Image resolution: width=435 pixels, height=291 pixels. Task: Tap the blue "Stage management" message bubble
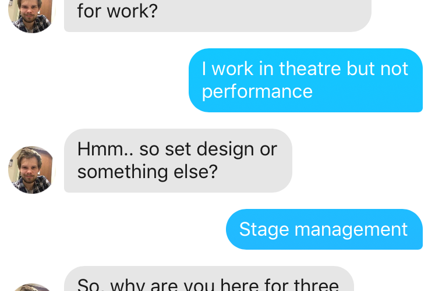(324, 229)
